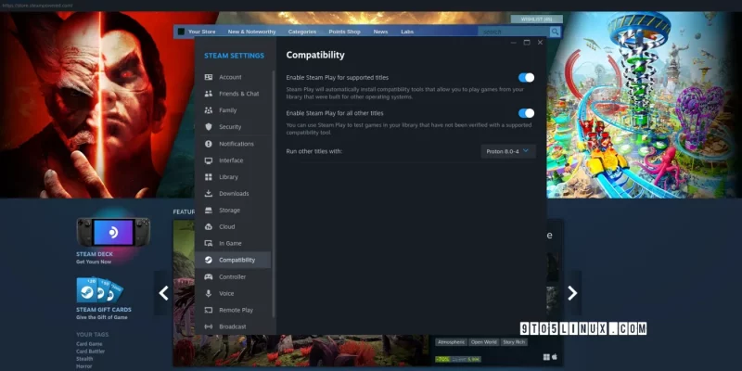742x371 pixels.
Task: Select Controller settings category
Action: point(233,276)
